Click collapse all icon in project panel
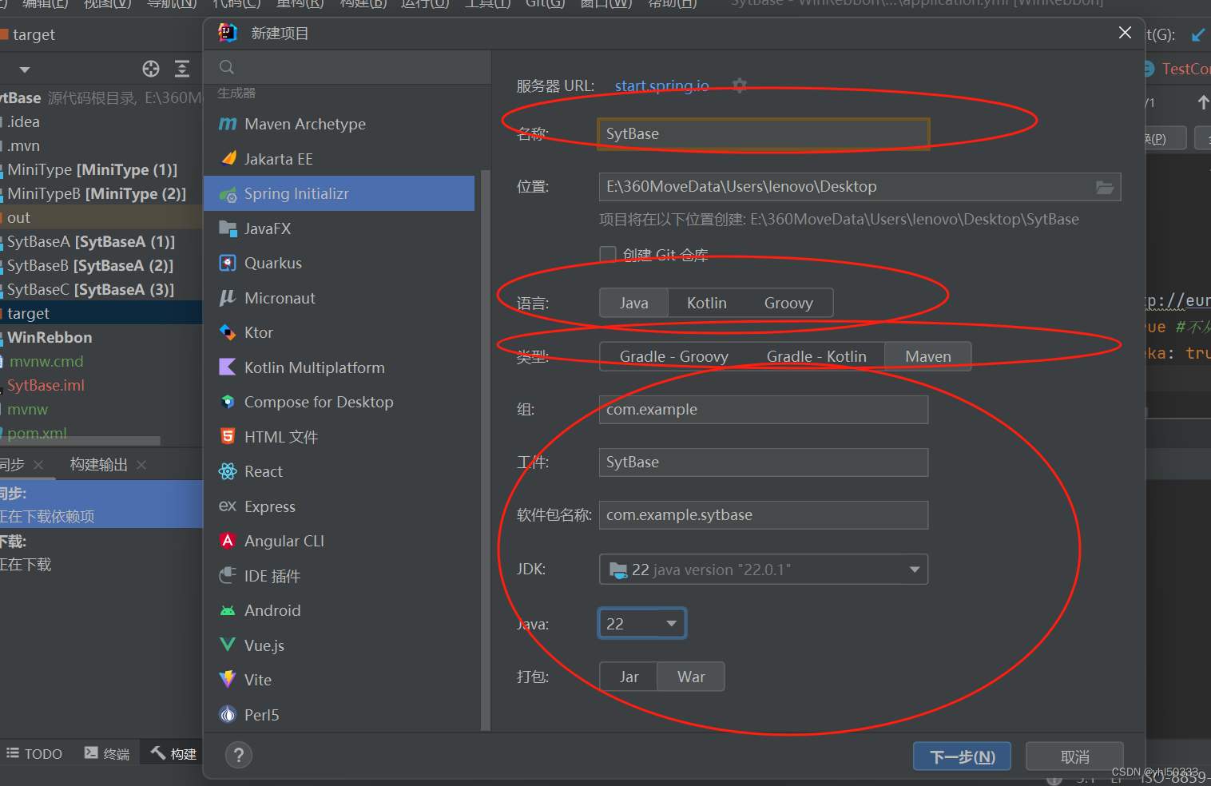1211x786 pixels. (x=182, y=69)
